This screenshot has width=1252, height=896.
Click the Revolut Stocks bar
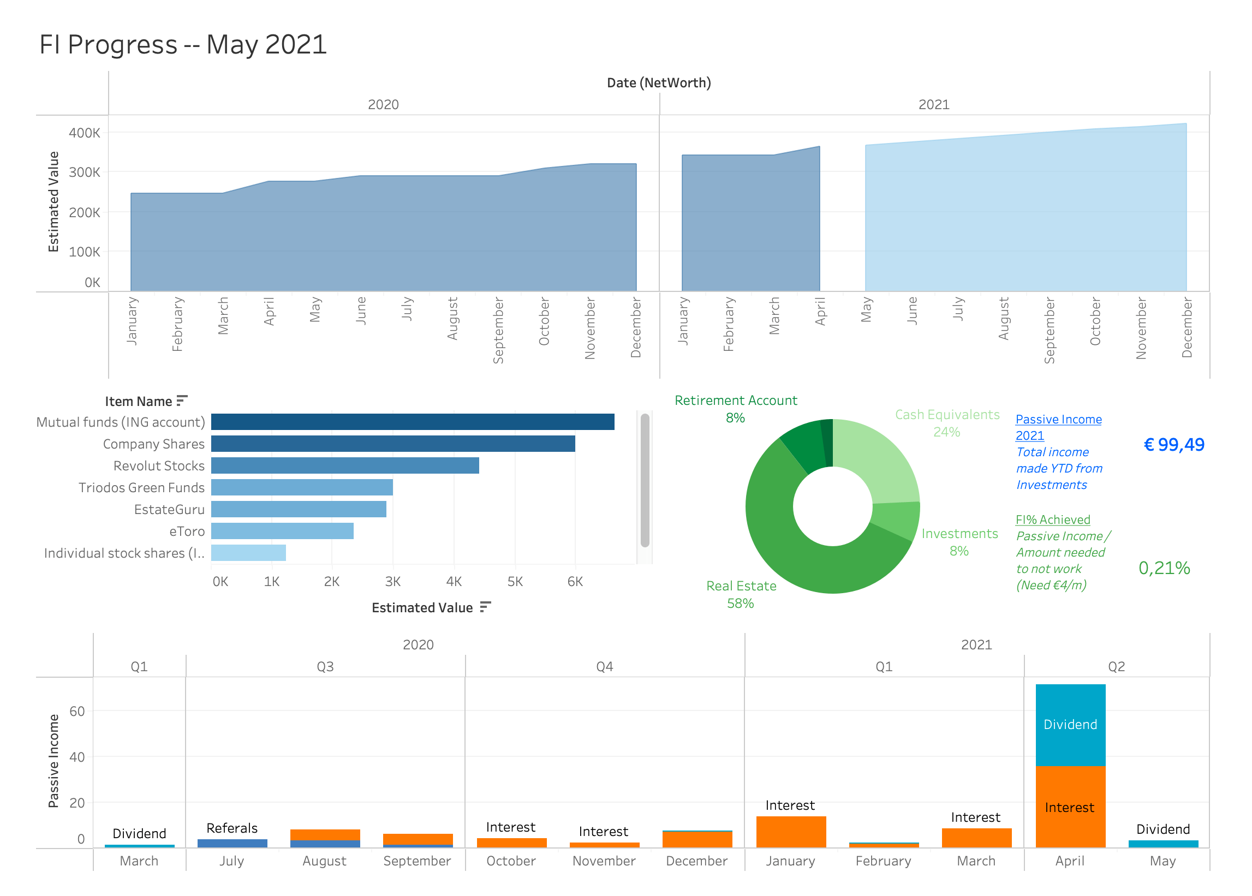(x=345, y=465)
